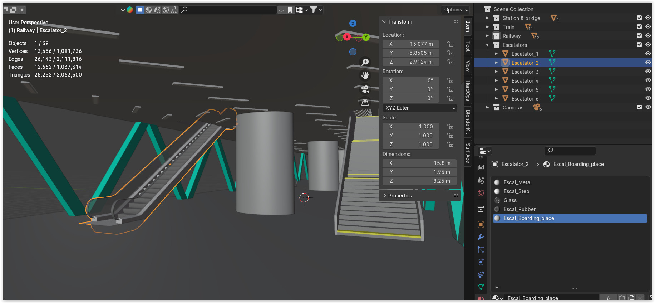Switch to the HardOps sidebar tab

[x=468, y=91]
